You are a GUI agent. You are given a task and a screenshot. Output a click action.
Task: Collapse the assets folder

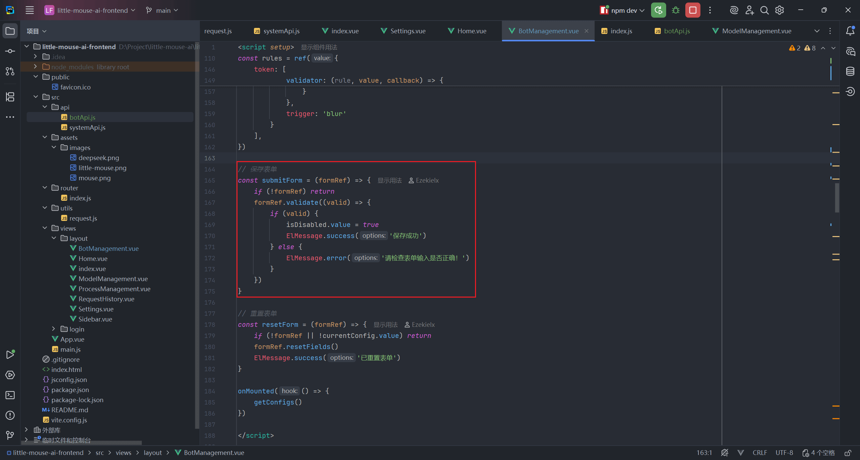pos(45,138)
